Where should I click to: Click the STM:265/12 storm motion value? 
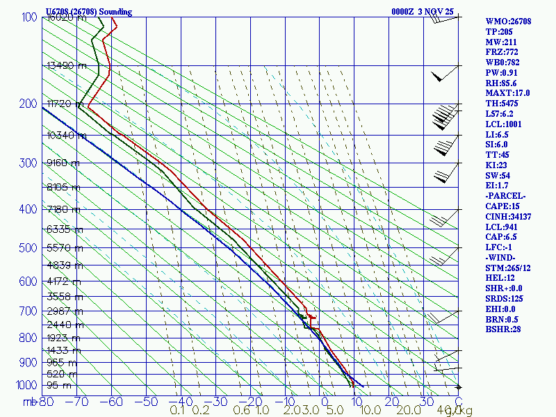[508, 268]
